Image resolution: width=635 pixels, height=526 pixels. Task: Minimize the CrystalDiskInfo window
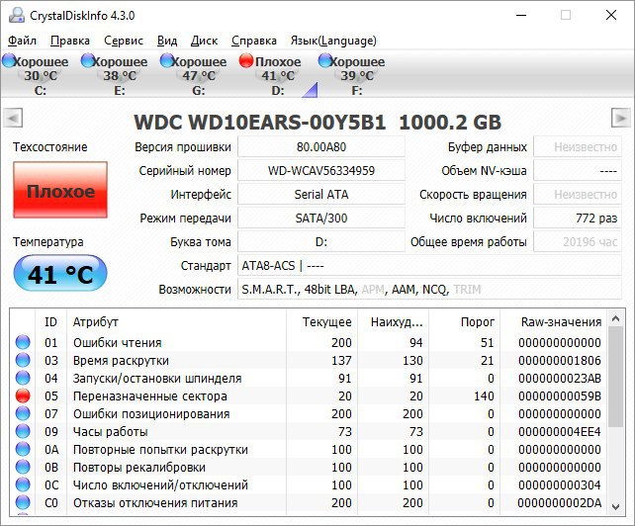click(521, 16)
